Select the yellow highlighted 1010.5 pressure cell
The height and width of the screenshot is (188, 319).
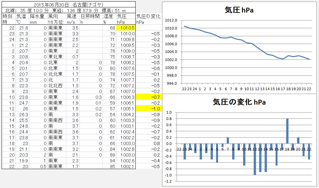pos(125,28)
